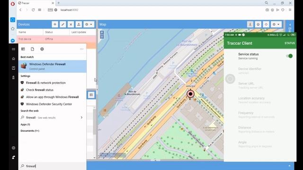Screen dimensions: 303x170
Task: Add page to Opera bookmarks heart
Action: 283,10
